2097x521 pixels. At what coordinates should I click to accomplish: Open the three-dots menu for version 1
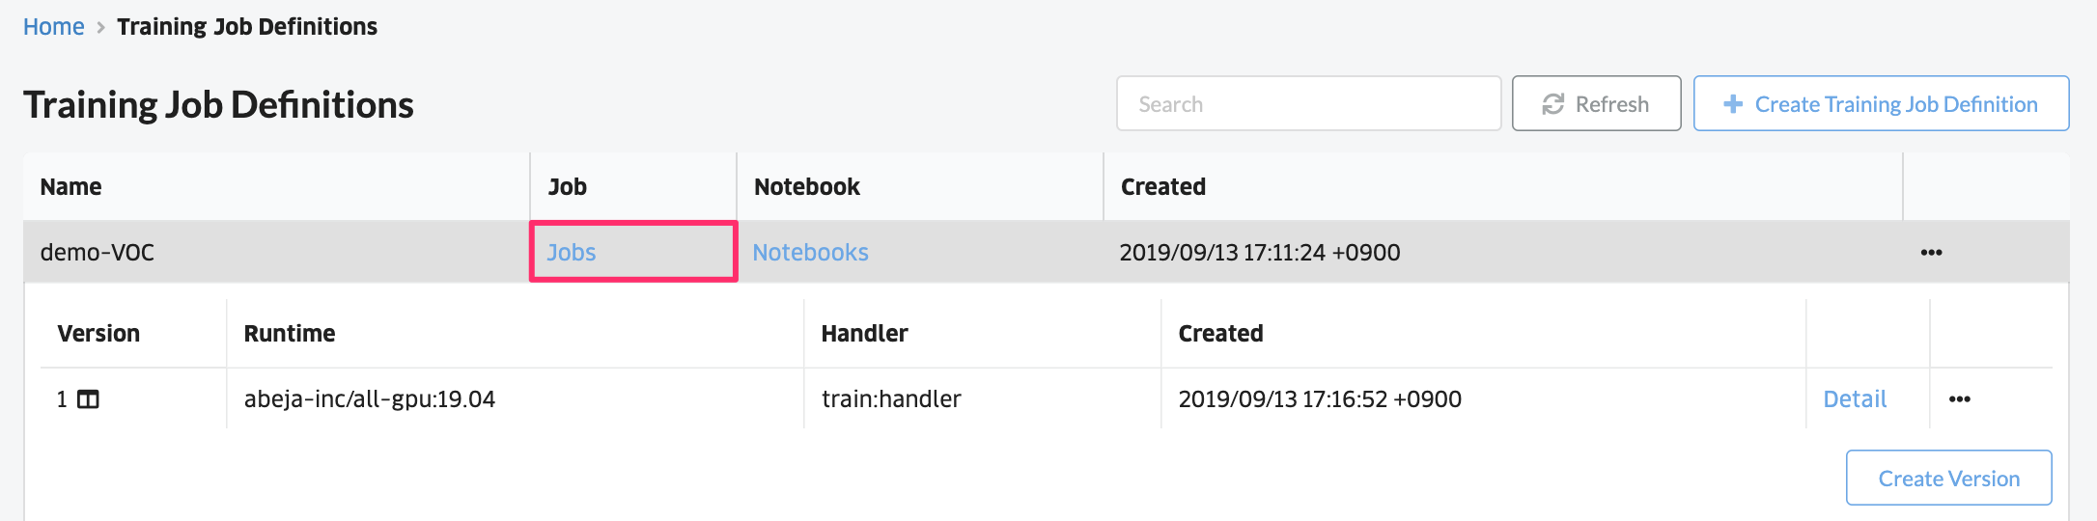click(x=1959, y=399)
